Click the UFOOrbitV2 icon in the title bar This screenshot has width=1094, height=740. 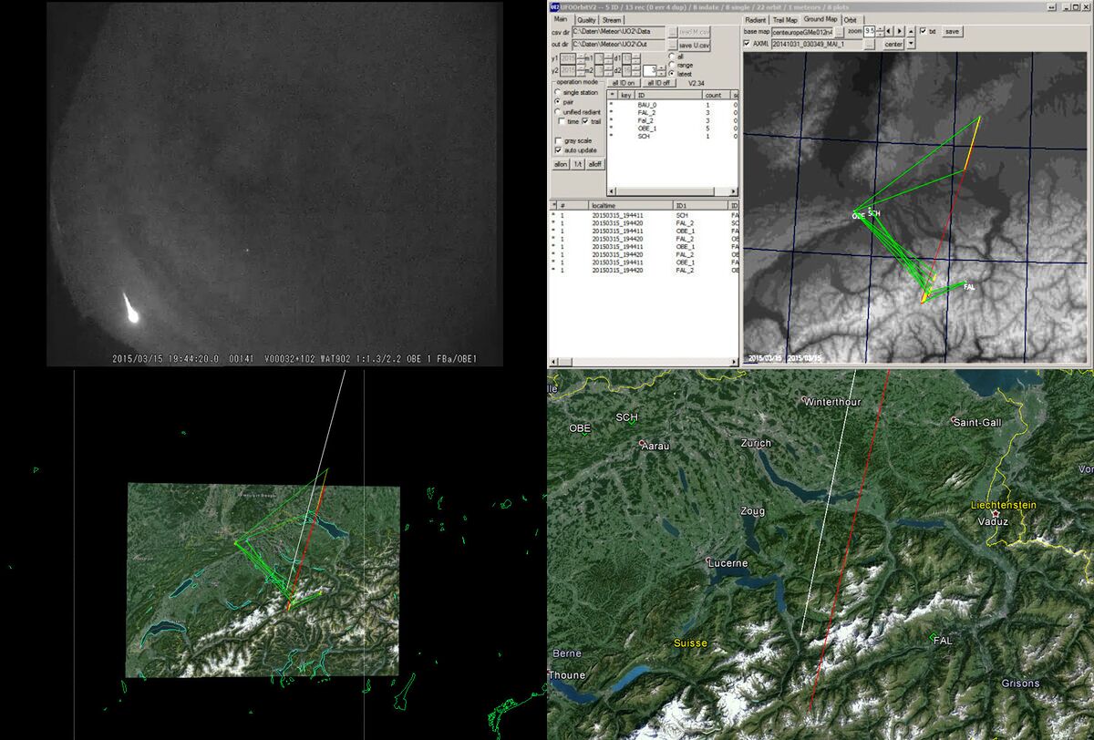click(x=554, y=7)
